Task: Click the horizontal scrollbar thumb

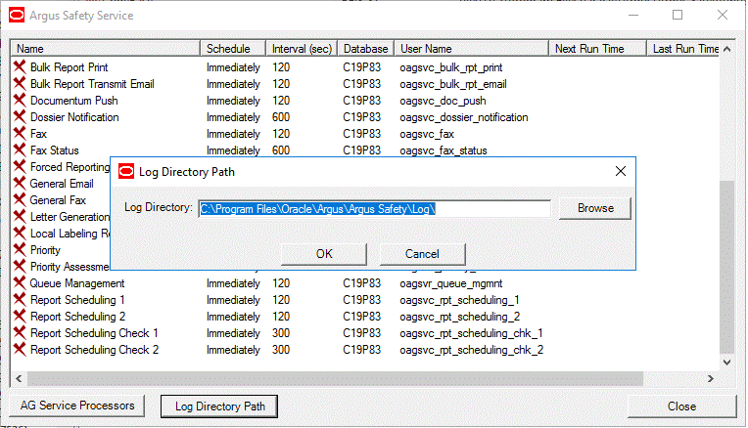Action: coord(335,378)
